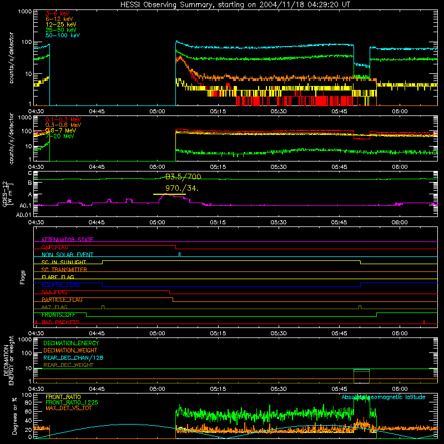Click the green 25-50 keV legend label
The height and width of the screenshot is (444, 444).
[x=61, y=30]
